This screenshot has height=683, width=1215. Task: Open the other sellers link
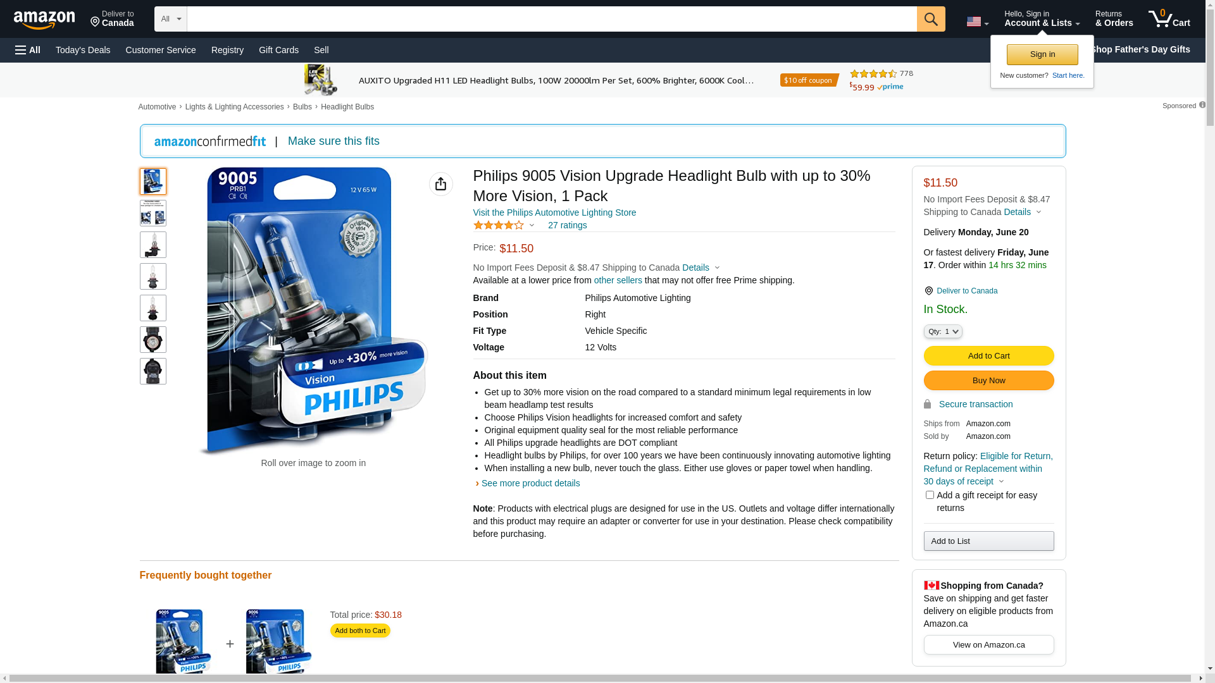pyautogui.click(x=618, y=280)
